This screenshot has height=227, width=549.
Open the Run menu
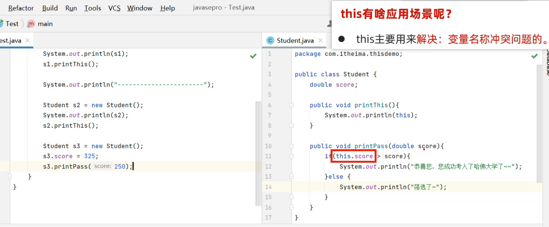click(x=71, y=8)
